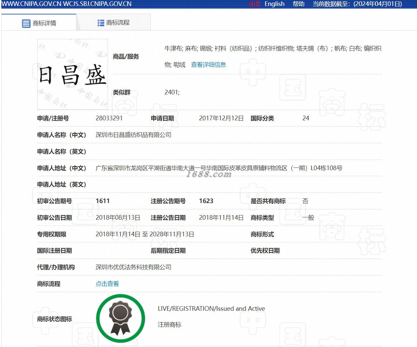This screenshot has height=347, width=417.
Task: Select preliminary announcement date 2018年08月13日
Action: click(x=118, y=217)
